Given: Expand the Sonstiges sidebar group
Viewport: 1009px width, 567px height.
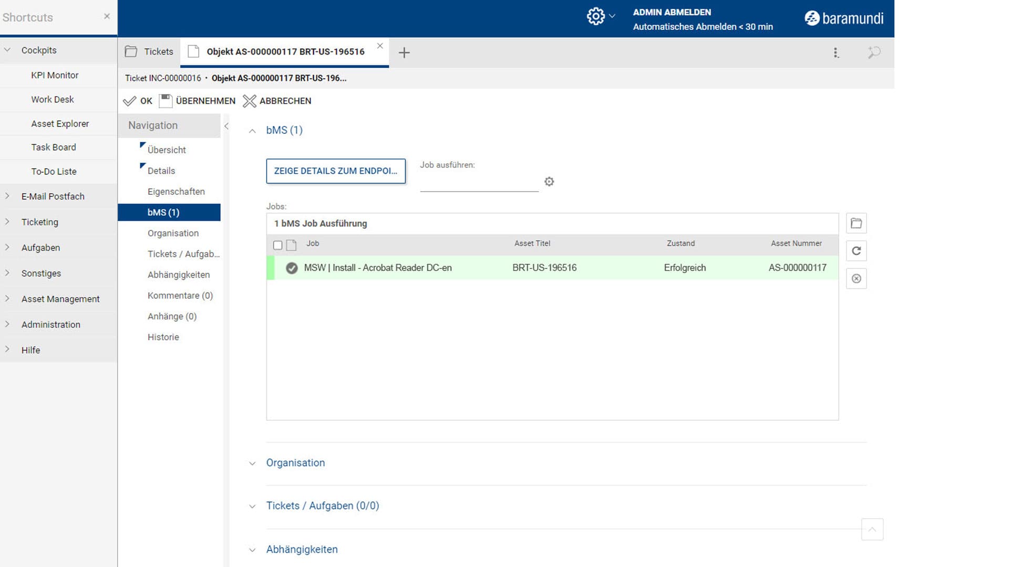Looking at the screenshot, I should pyautogui.click(x=7, y=273).
